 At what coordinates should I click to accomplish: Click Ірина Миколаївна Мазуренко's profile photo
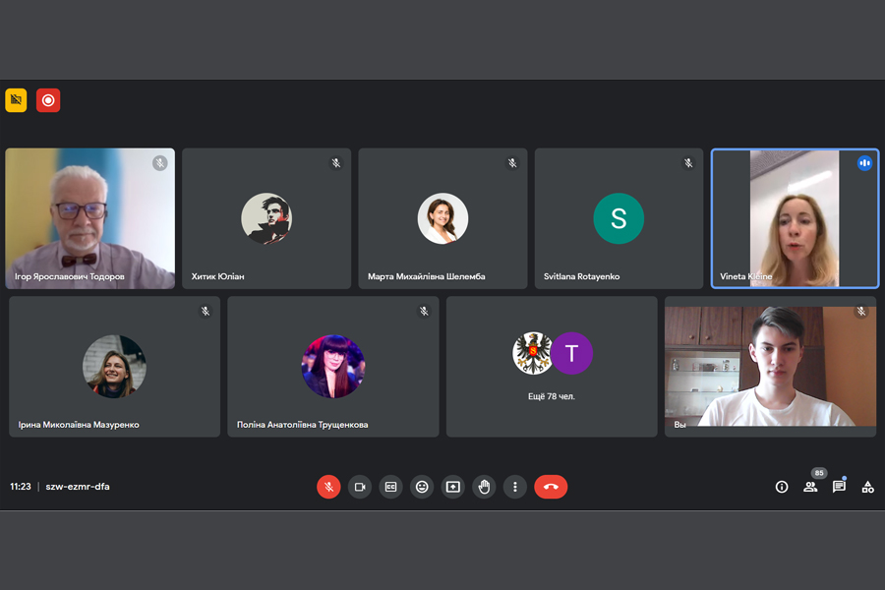pyautogui.click(x=115, y=367)
